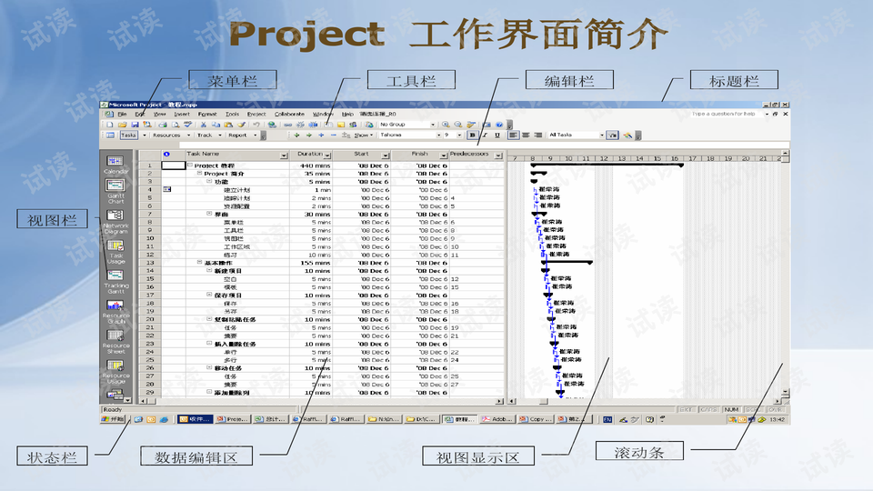Click the Report guide button
Image resolution: width=873 pixels, height=491 pixels.
click(x=237, y=135)
